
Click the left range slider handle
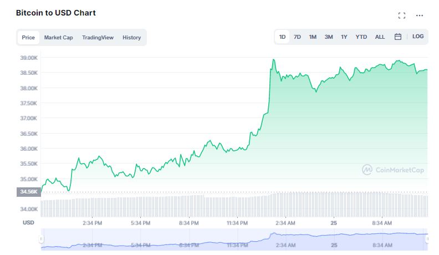click(x=41, y=239)
